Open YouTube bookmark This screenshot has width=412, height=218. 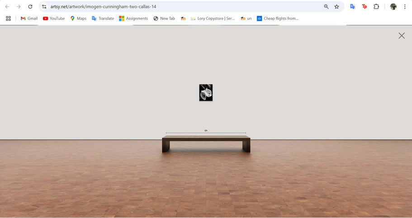(53, 19)
